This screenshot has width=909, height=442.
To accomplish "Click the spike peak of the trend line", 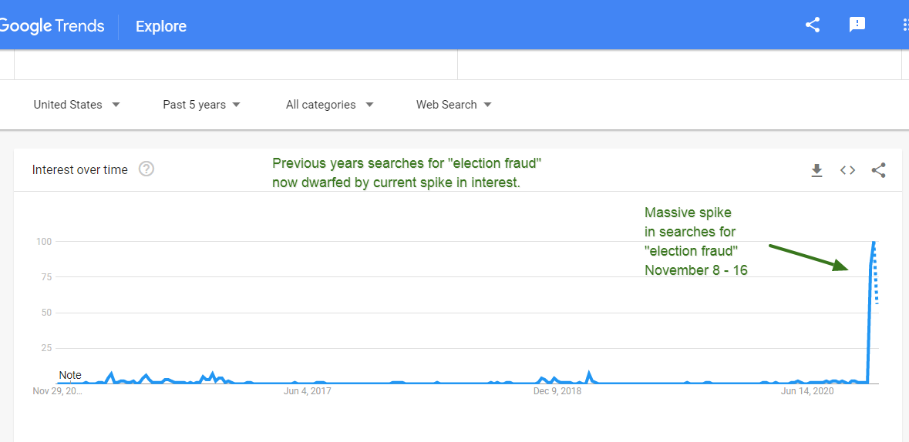I will [x=874, y=242].
